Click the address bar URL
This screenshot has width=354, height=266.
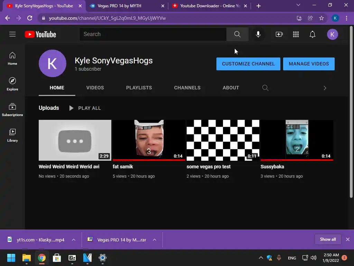[x=107, y=18]
